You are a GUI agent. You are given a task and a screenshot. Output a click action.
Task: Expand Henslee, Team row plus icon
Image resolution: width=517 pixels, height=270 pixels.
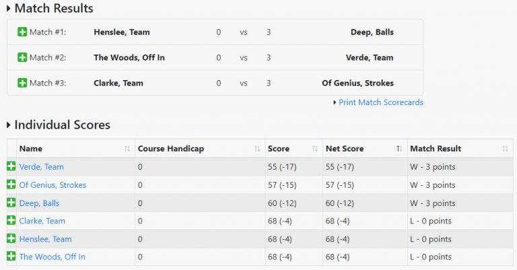[11, 239]
